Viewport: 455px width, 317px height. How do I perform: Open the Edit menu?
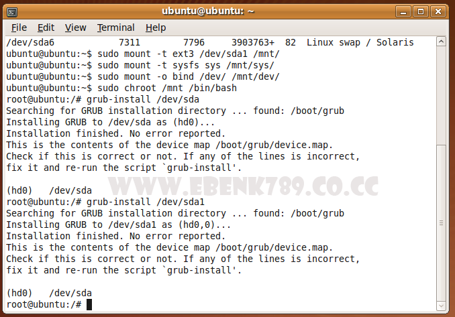[x=46, y=27]
